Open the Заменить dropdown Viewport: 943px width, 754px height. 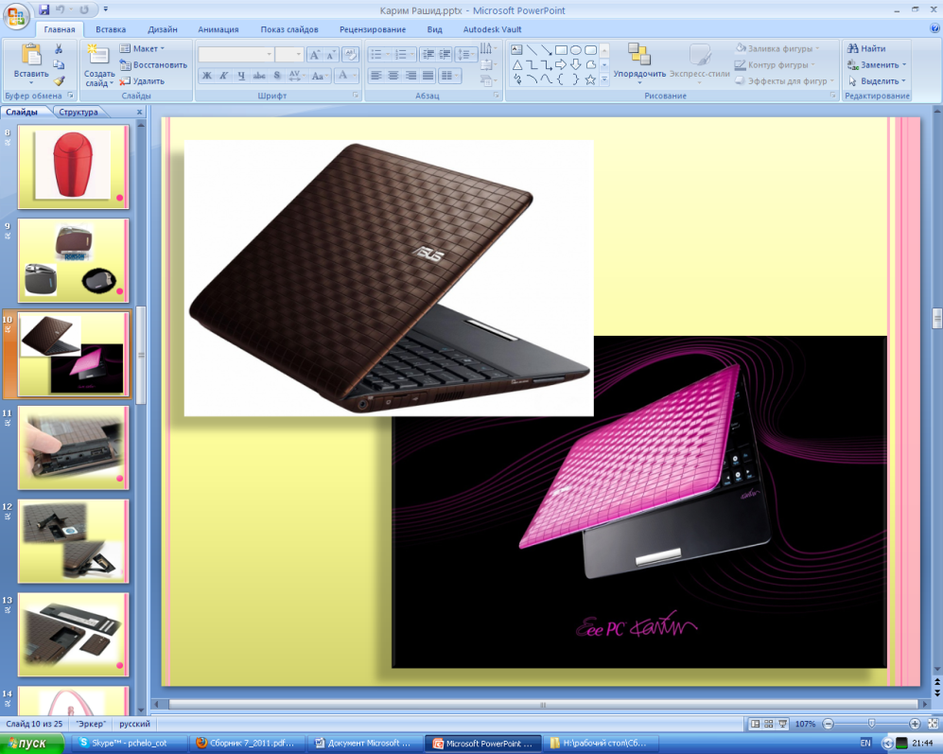tap(877, 65)
